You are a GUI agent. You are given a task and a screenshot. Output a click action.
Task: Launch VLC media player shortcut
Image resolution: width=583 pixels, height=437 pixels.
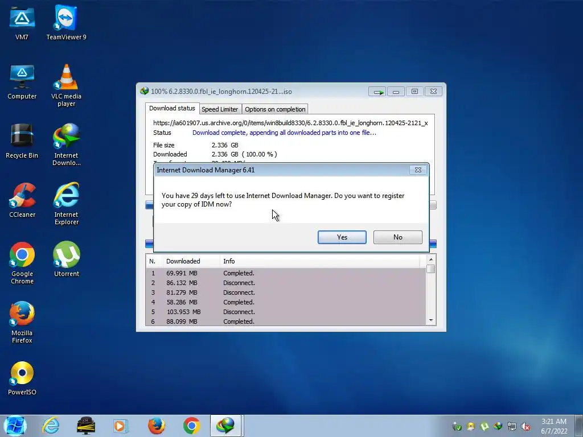(x=66, y=86)
